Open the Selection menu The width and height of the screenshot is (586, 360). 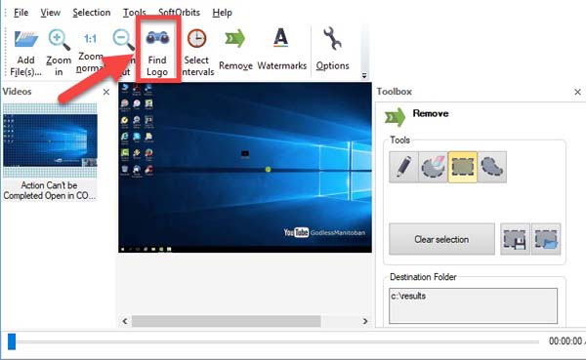click(92, 13)
